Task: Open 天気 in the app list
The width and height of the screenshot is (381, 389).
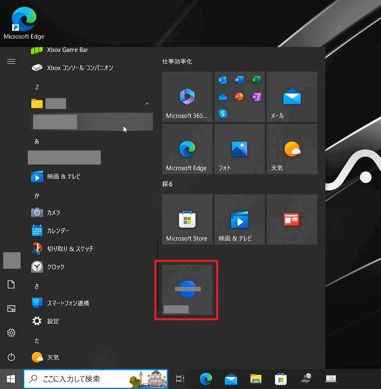Action: click(91, 358)
